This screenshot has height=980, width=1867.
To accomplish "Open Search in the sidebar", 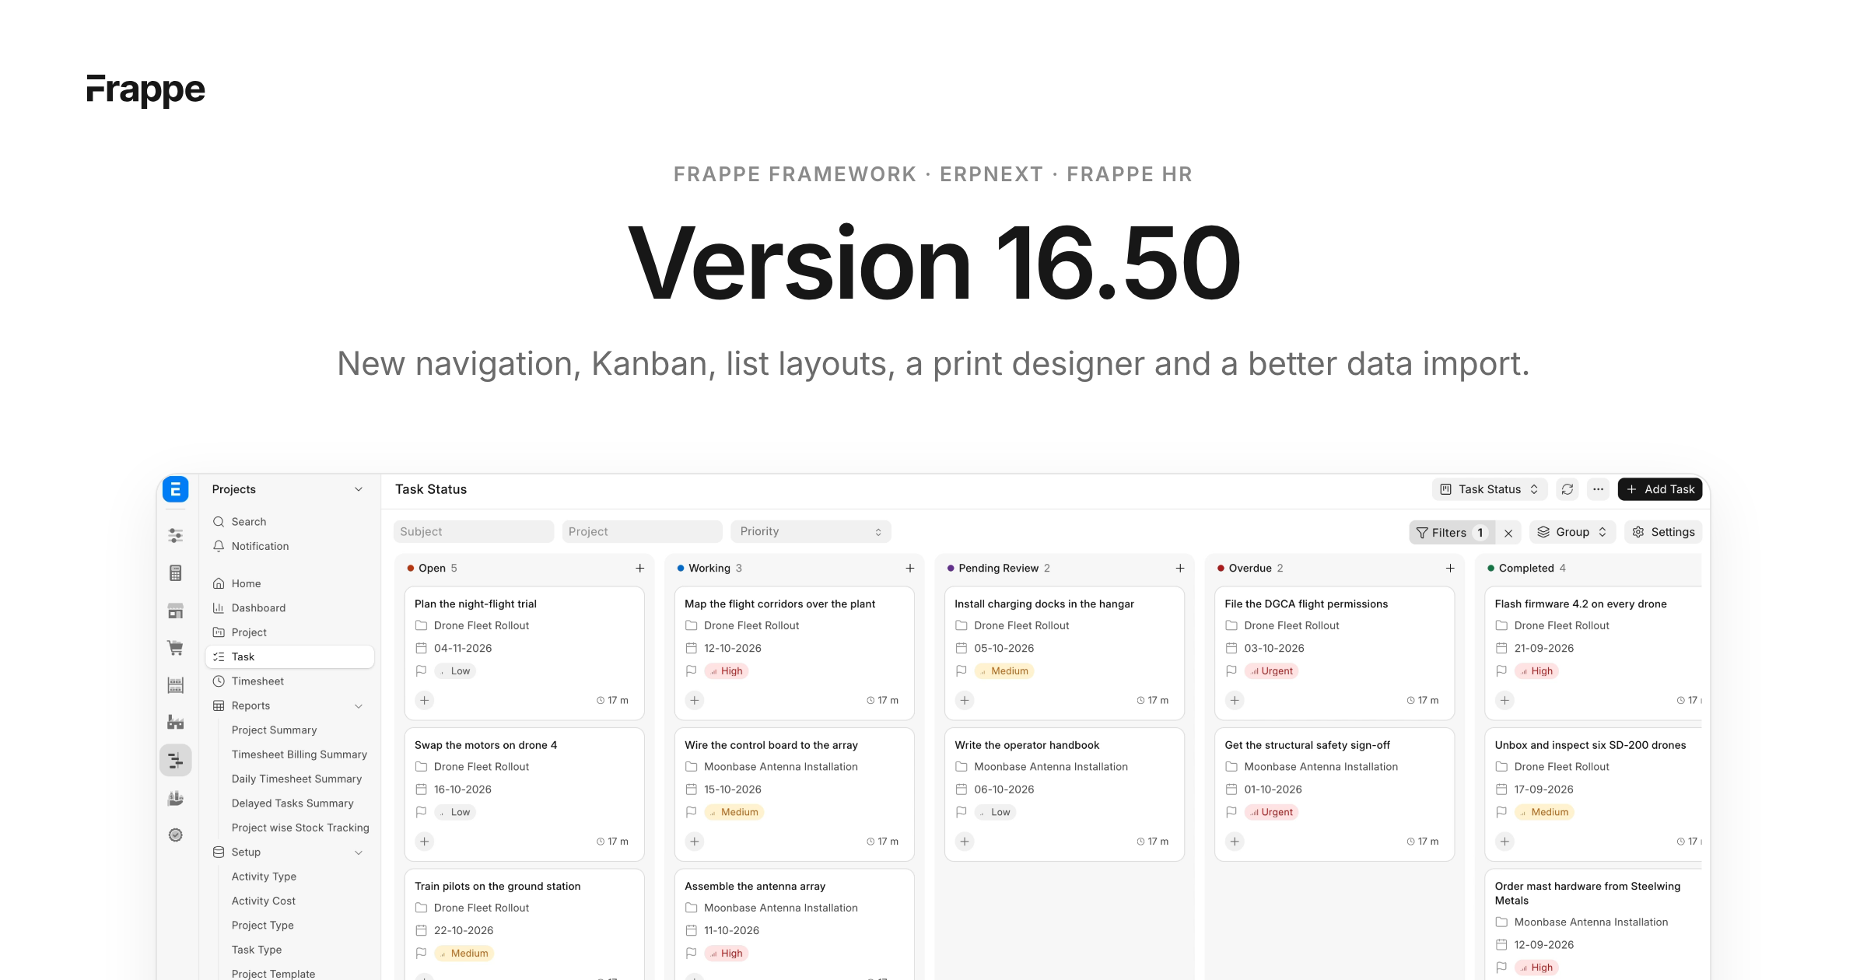I will click(289, 522).
